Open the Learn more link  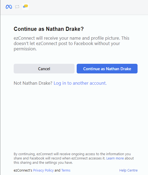(115, 158)
